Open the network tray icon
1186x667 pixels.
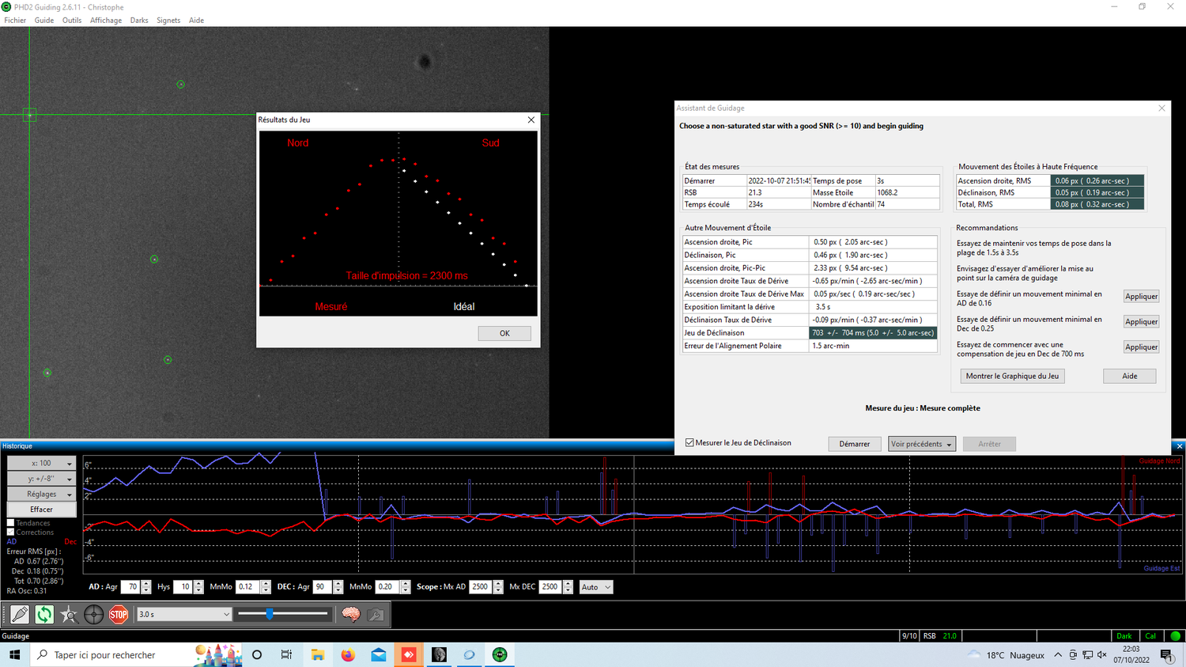[x=1088, y=655]
